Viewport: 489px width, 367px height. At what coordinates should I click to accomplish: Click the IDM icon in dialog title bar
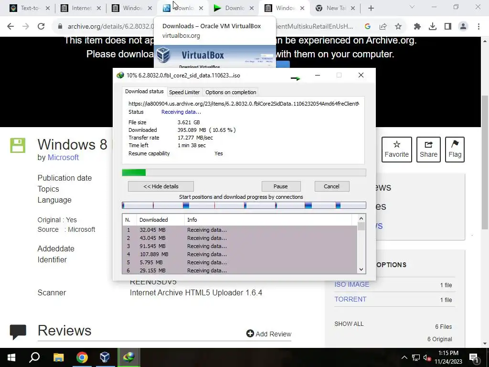pos(120,76)
